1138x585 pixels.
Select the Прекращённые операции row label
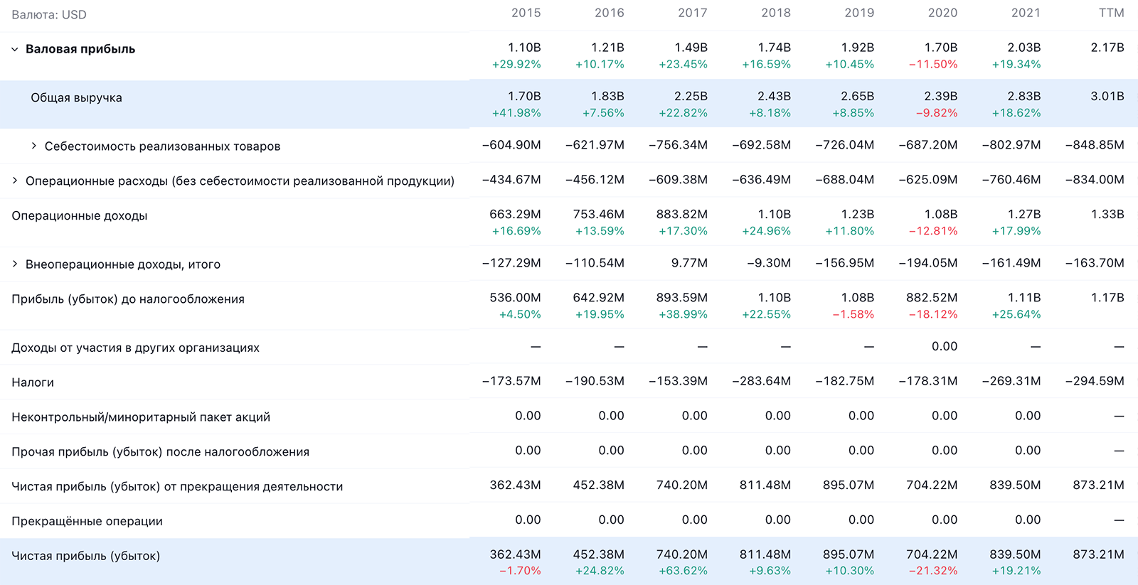(87, 521)
